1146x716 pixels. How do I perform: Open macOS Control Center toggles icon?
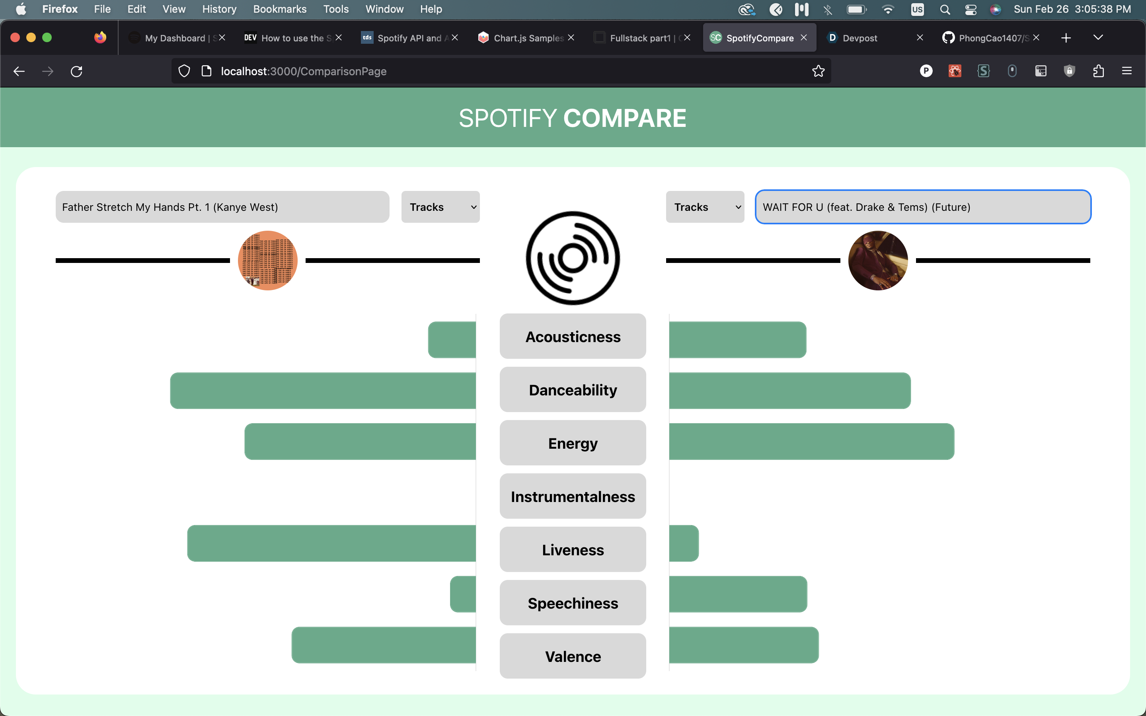[x=970, y=10]
